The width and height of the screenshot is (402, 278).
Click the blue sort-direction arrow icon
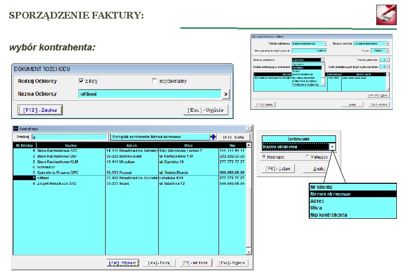[x=213, y=137]
